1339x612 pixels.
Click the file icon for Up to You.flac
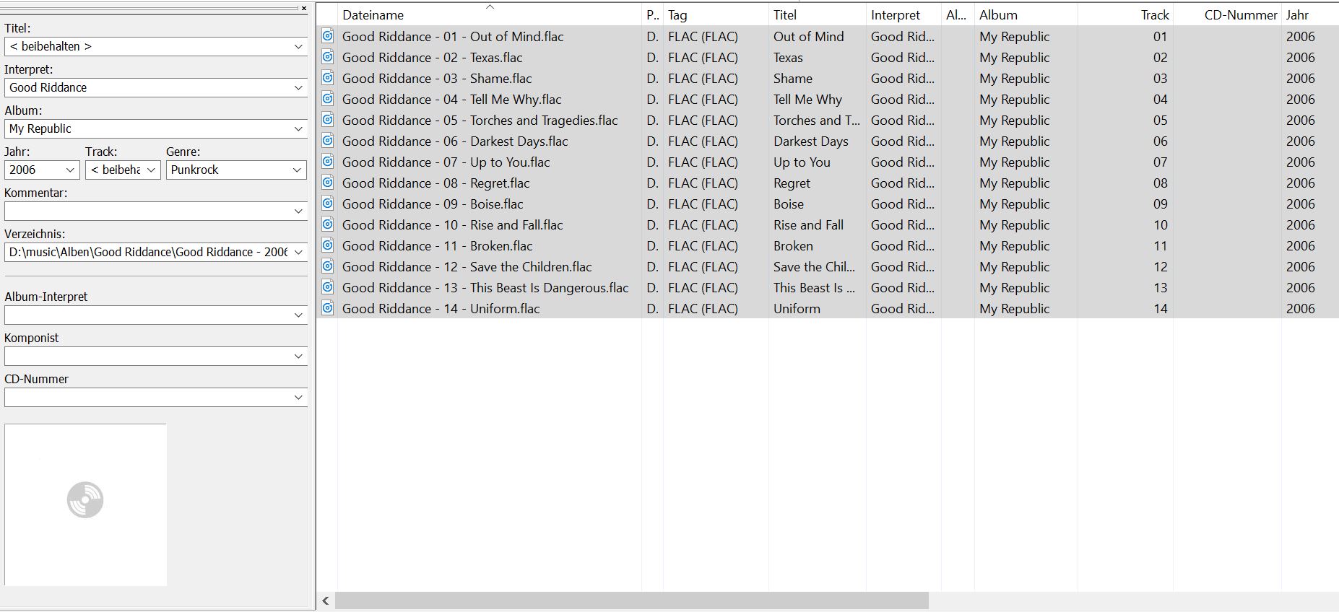327,162
